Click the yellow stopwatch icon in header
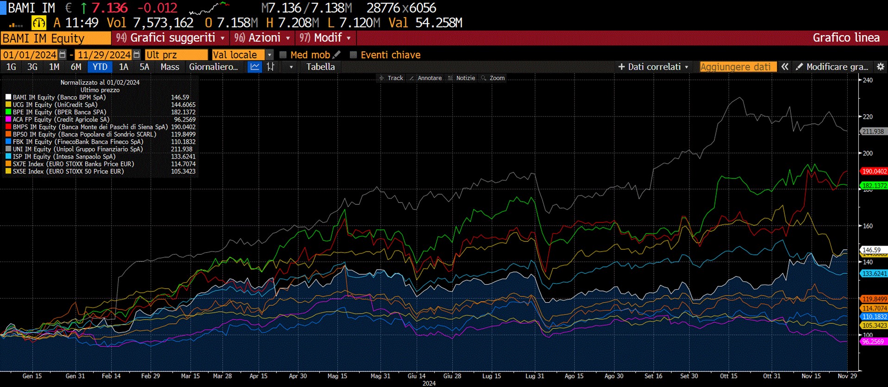The image size is (888, 387). 39,23
